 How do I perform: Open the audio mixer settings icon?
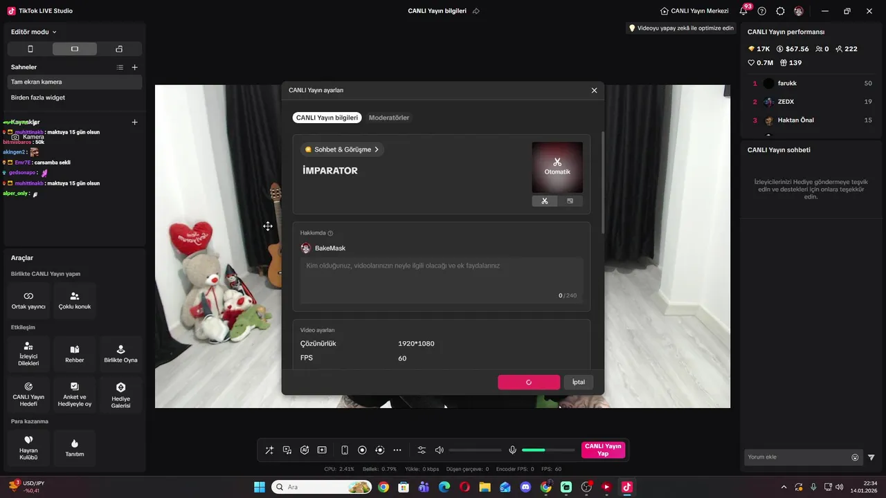pyautogui.click(x=422, y=450)
